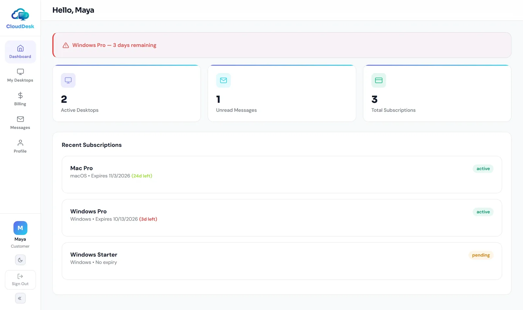Toggle dark mode with the moon icon

click(x=20, y=260)
